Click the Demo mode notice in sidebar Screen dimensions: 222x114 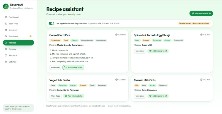click(18, 108)
